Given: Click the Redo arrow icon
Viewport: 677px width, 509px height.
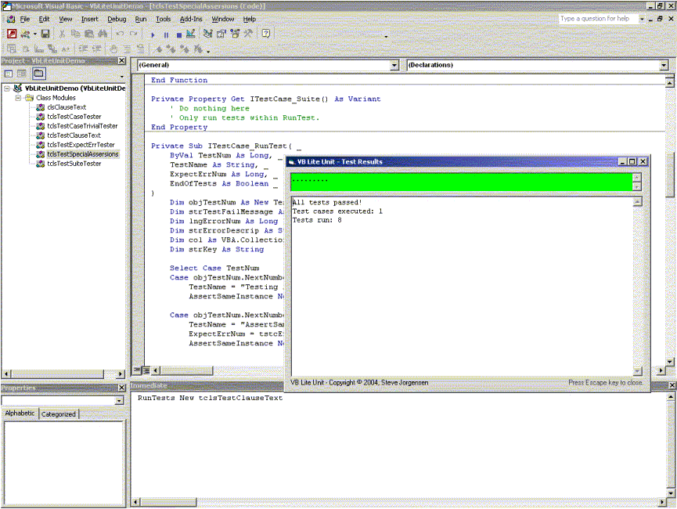Looking at the screenshot, I should tap(133, 34).
